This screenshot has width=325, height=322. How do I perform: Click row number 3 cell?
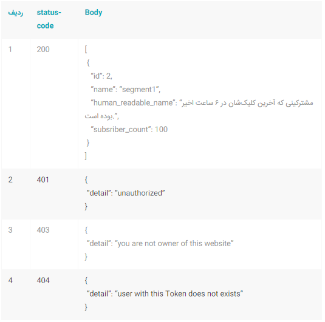[x=10, y=230]
